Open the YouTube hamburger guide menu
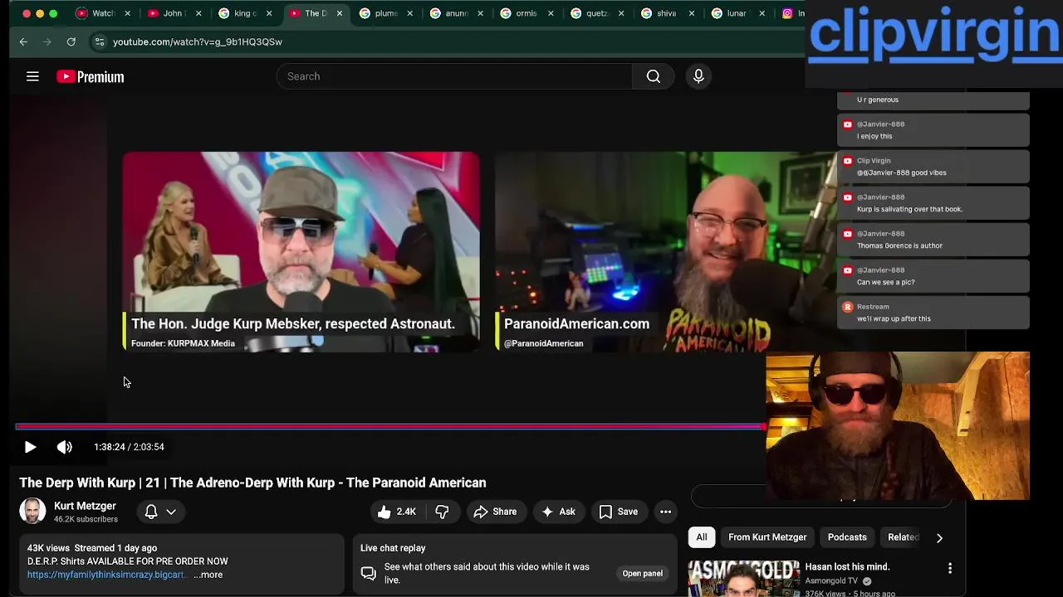This screenshot has height=597, width=1063. point(32,76)
